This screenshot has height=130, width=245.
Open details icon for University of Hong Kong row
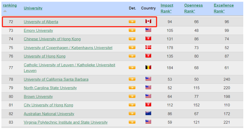pyautogui.click(x=132, y=56)
